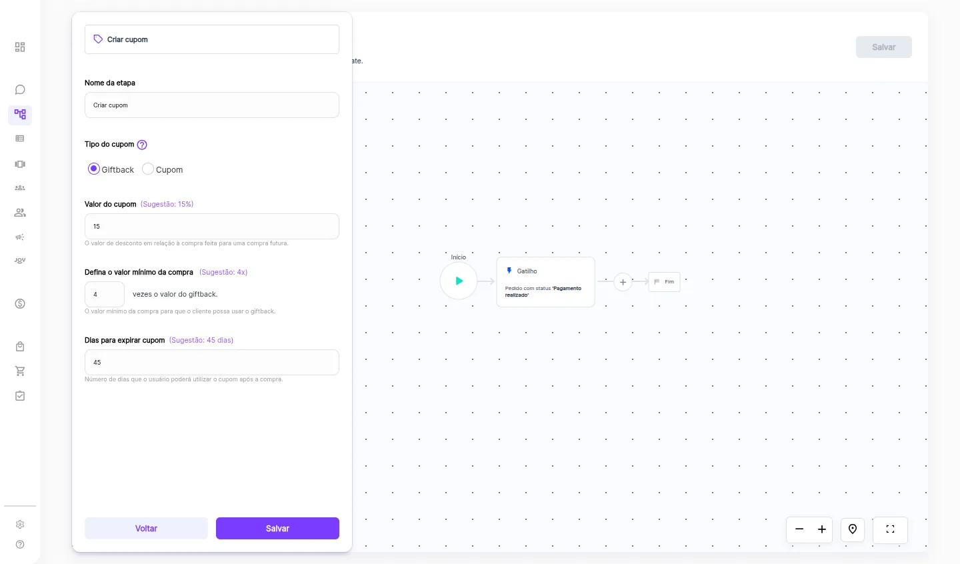Click the location pin canvas control
The image size is (960, 564).
853,529
